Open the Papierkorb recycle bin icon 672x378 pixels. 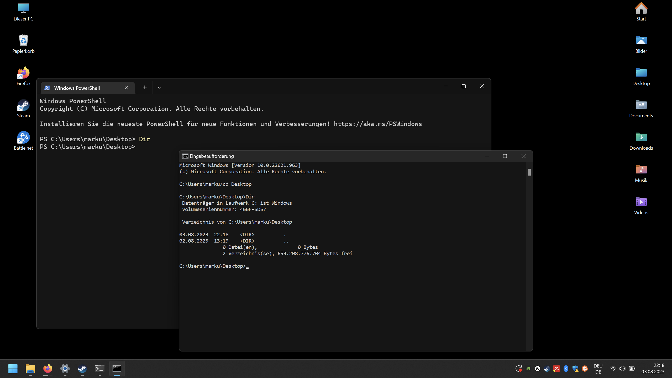pos(23,41)
